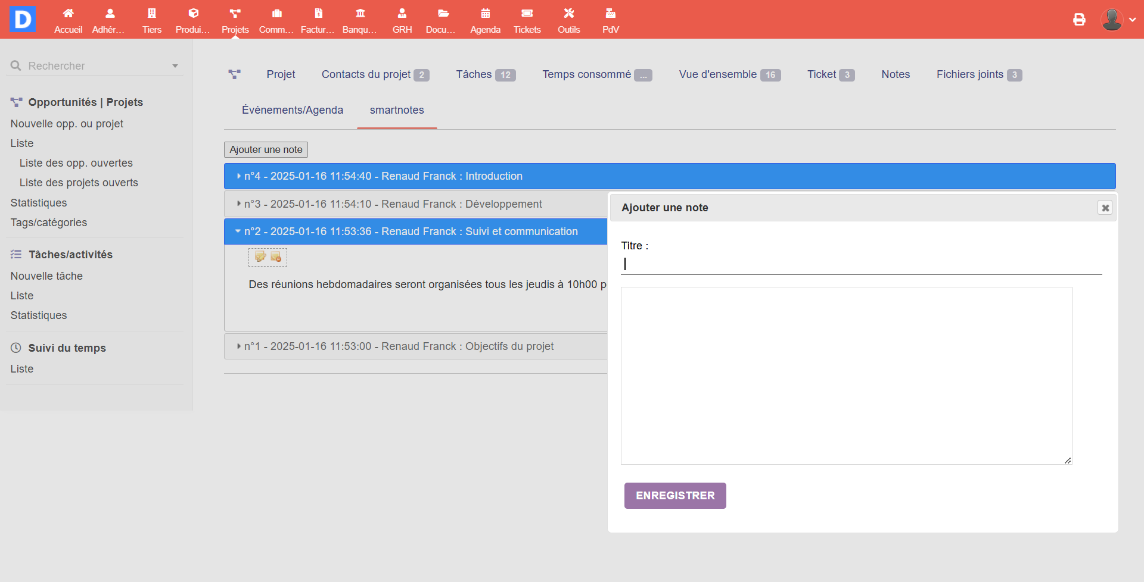Expand note n°1 Objectifs du projet
1144x582 pixels.
click(x=399, y=346)
